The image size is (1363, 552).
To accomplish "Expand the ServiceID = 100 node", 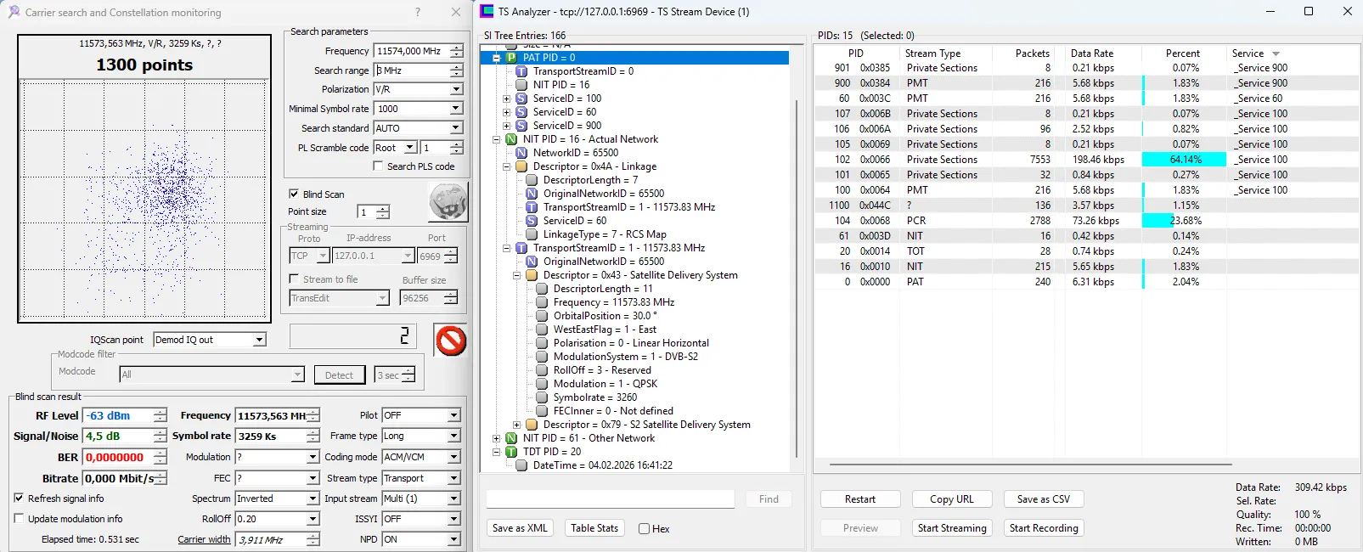I will click(507, 99).
